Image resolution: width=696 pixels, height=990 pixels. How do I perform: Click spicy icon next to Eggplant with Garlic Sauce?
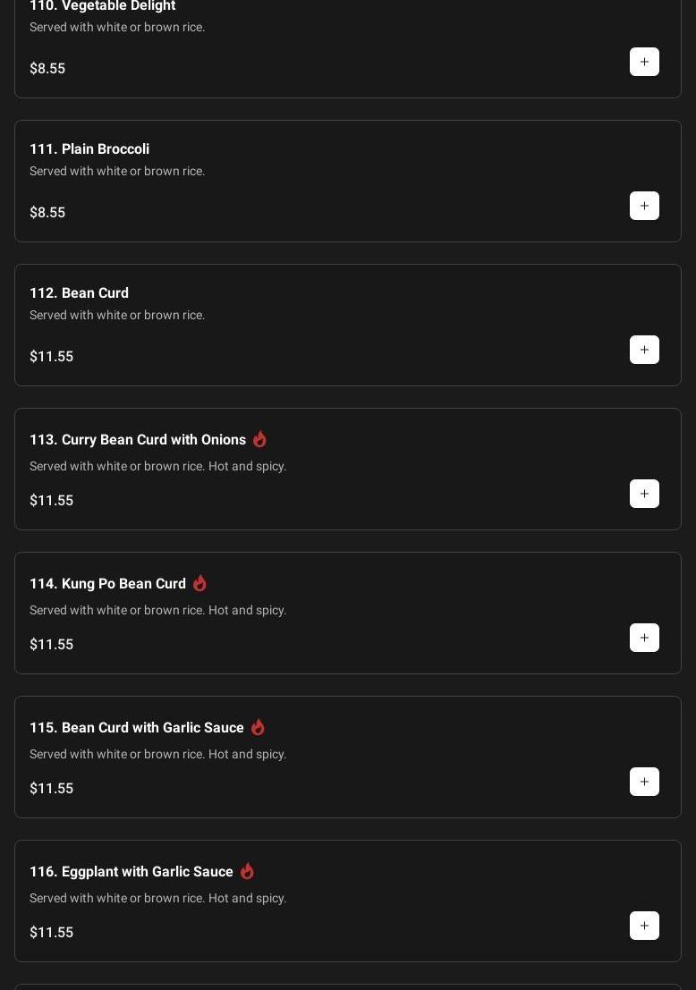(247, 871)
